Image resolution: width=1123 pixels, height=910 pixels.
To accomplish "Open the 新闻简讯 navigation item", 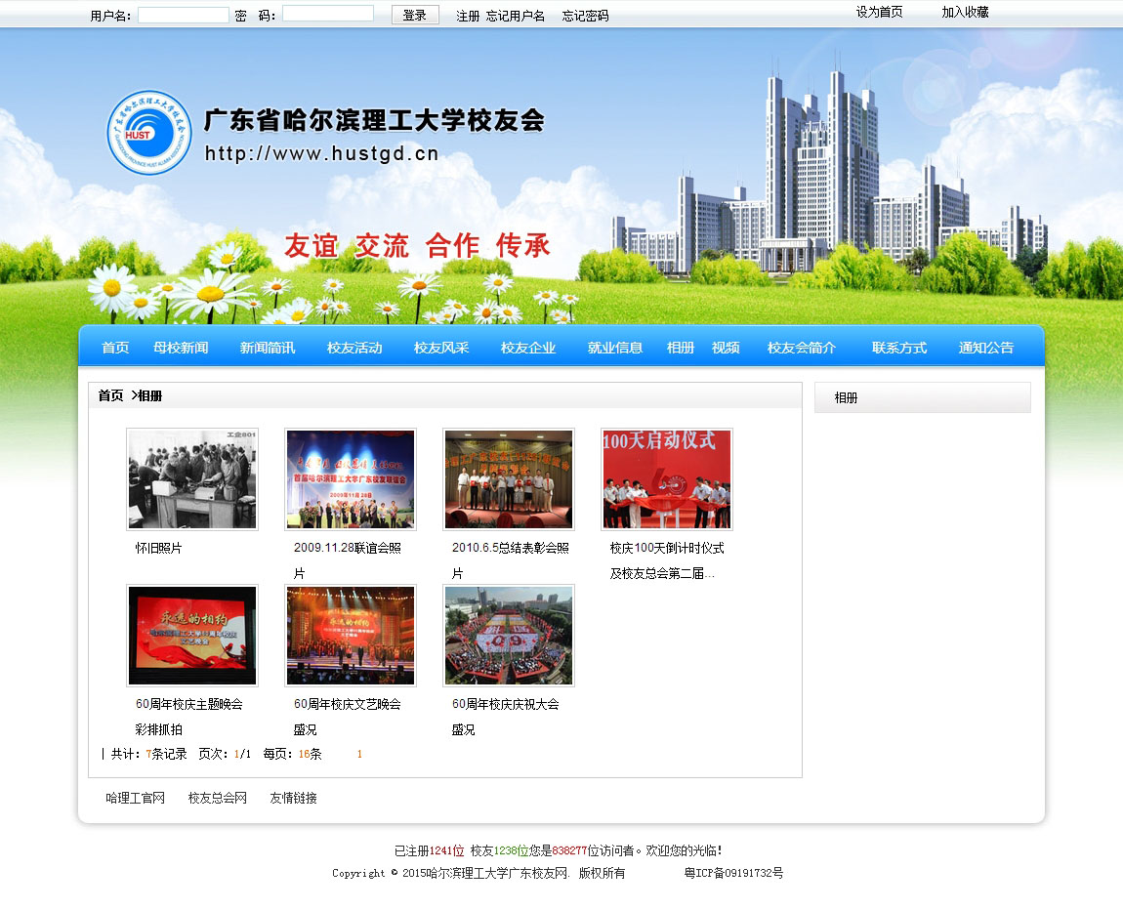I will [x=268, y=348].
